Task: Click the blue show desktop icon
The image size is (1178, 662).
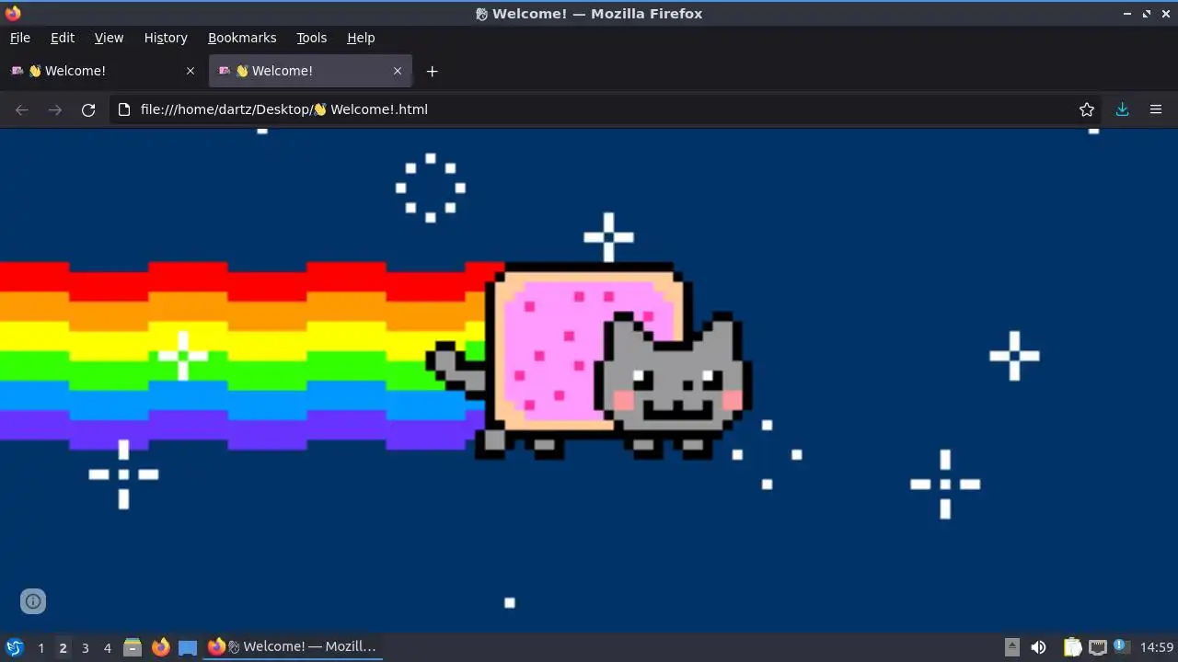Action: click(x=188, y=647)
